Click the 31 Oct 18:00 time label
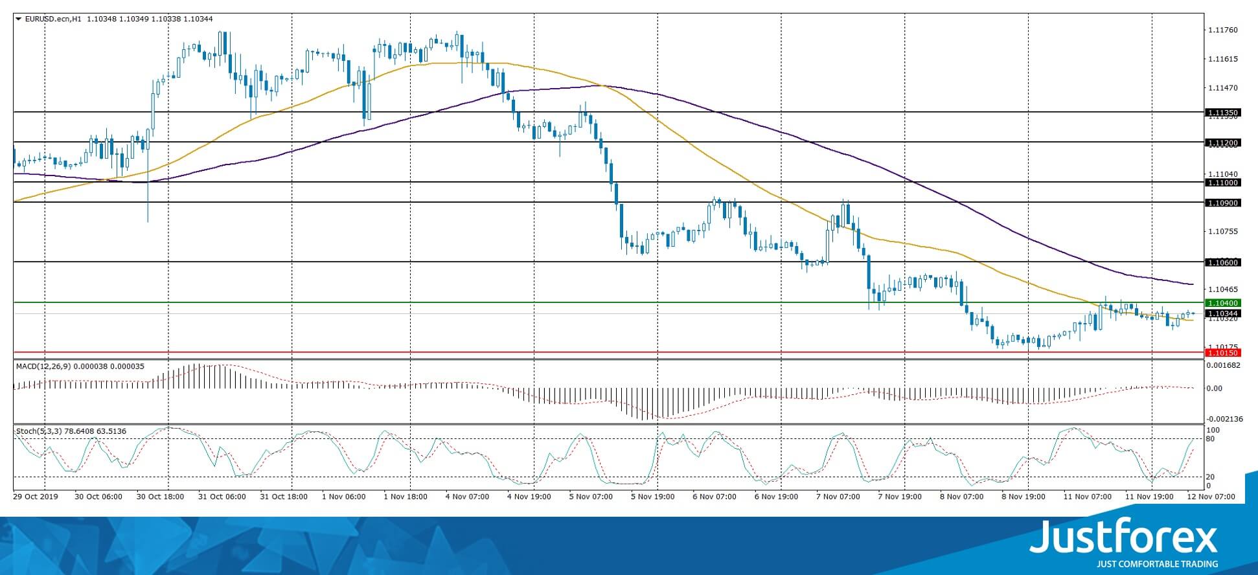The image size is (1258, 575). (284, 497)
